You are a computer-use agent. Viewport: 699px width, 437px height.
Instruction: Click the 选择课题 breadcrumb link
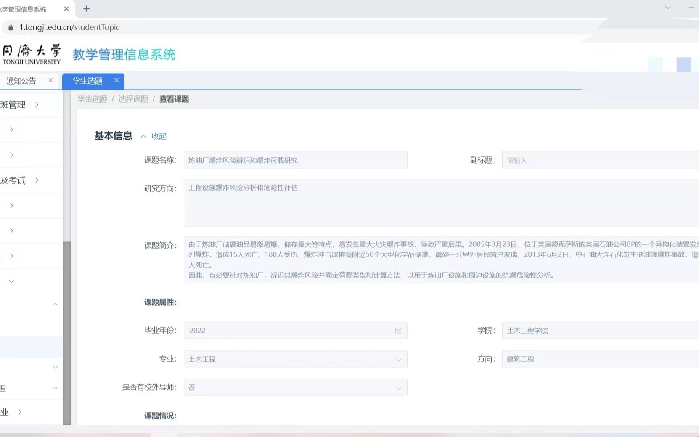click(133, 99)
